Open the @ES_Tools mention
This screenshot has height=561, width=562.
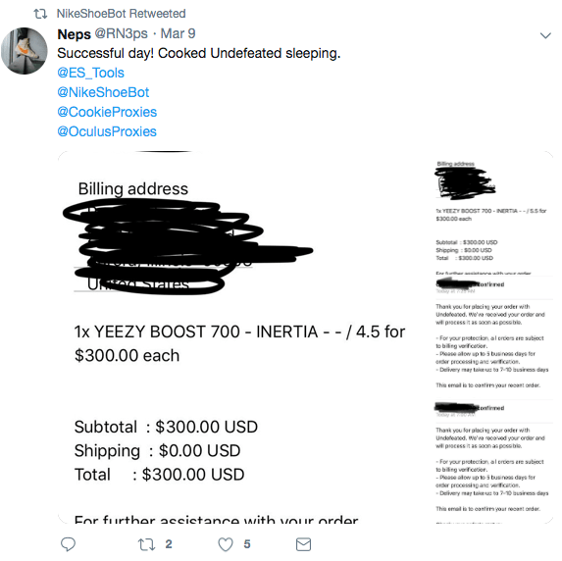(x=90, y=73)
